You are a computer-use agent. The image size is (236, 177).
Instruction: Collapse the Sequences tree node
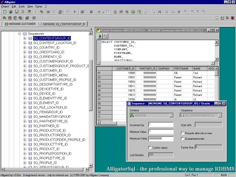(19, 34)
